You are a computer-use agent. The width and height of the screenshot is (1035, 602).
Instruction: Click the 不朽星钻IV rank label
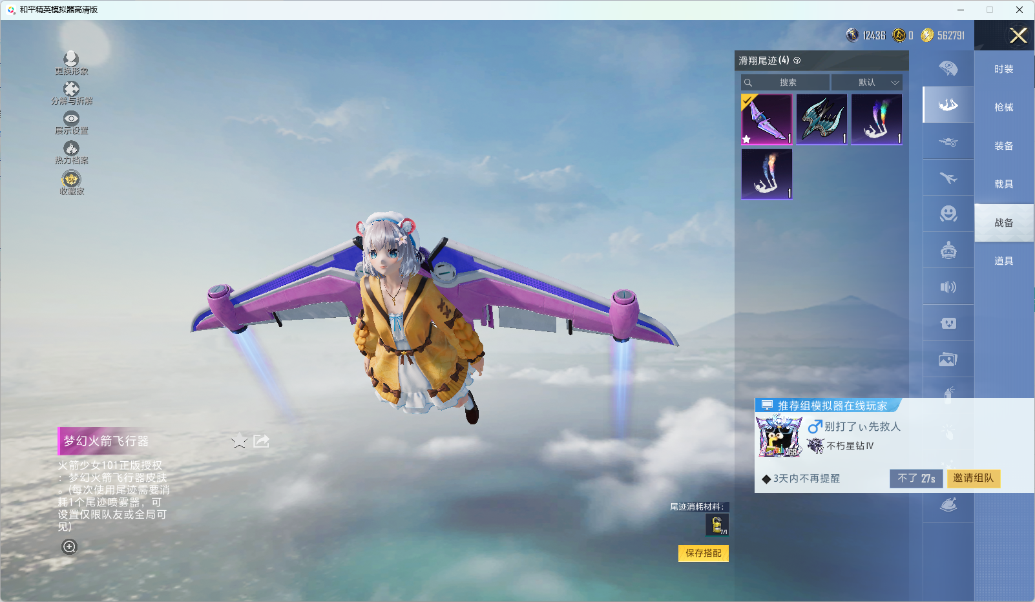point(850,446)
